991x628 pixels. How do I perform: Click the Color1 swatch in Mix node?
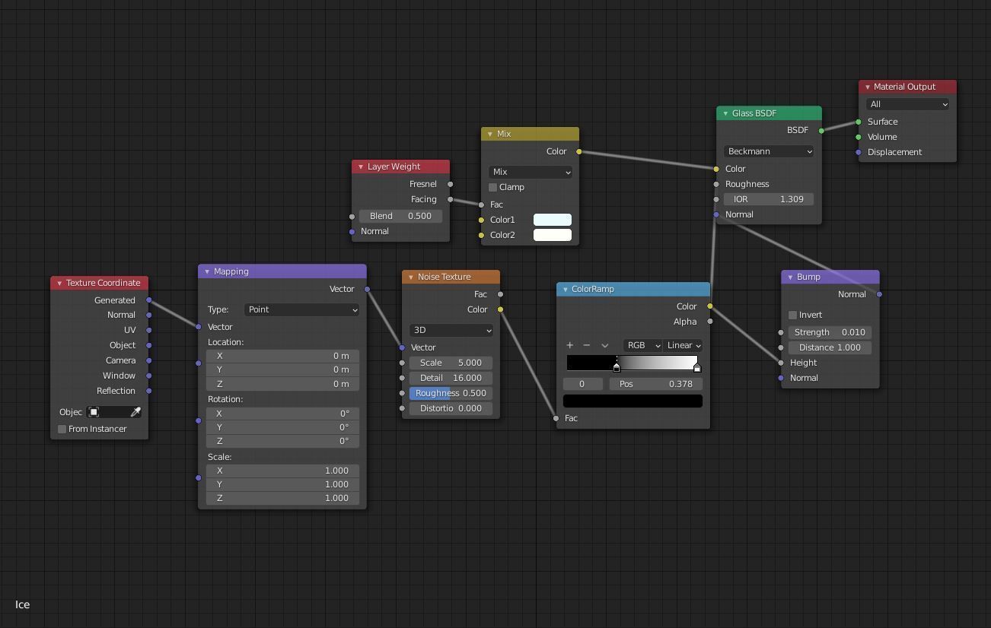click(x=553, y=220)
